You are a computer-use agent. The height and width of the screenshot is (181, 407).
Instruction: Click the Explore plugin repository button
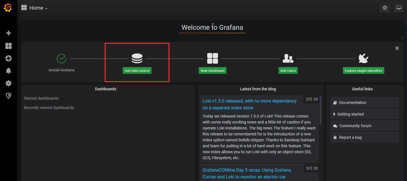[364, 71]
